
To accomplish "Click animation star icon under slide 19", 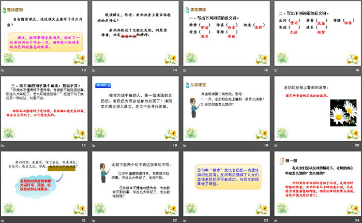I will (x=185, y=145).
